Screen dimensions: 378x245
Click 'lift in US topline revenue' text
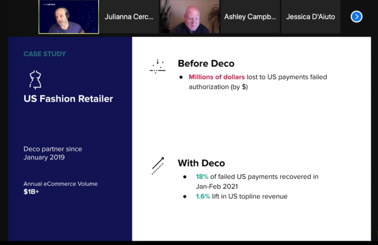point(249,197)
